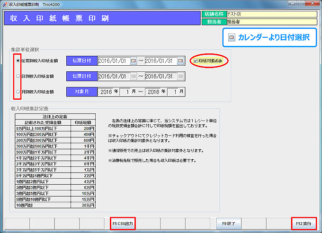
Task: Toggle the 印紙対象のみ checkbox
Action: click(x=196, y=60)
